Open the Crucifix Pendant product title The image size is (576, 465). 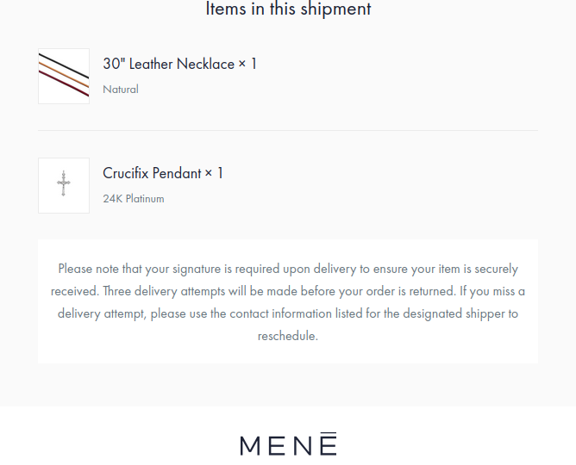click(x=152, y=173)
